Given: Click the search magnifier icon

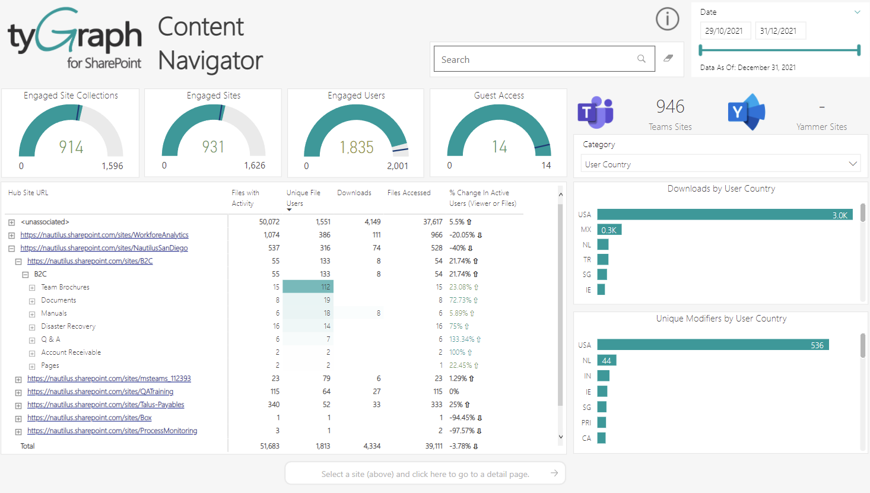Looking at the screenshot, I should 642,58.
